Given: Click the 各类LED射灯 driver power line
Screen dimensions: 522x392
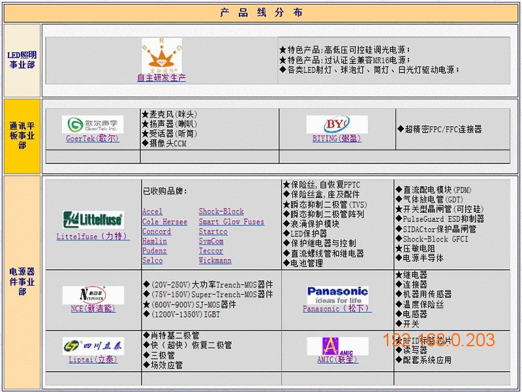Looking at the screenshot, I should point(369,70).
